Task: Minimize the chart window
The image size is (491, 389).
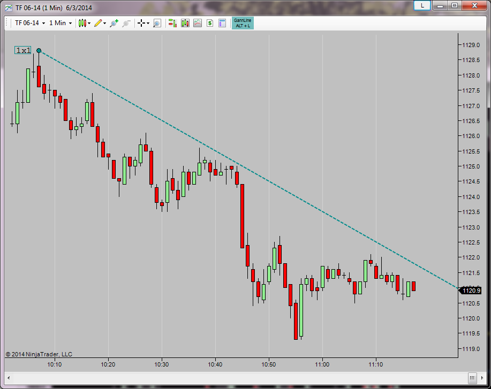Action: 440,6
